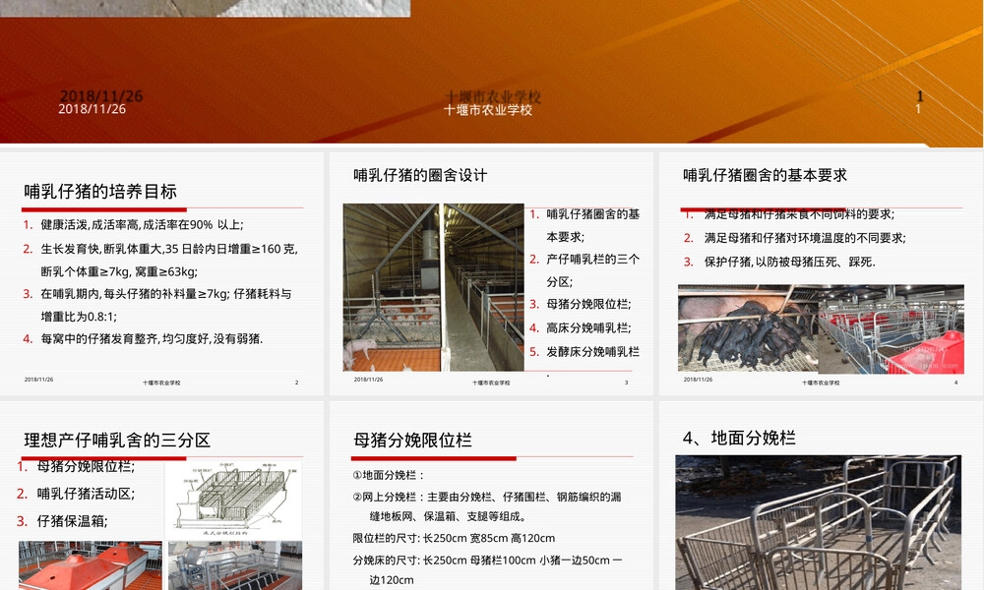Click the 2018/11/26 date on the title slide
This screenshot has width=984, height=590.
(92, 109)
